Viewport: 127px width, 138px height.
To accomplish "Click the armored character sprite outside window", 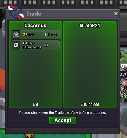I will [x=124, y=90].
